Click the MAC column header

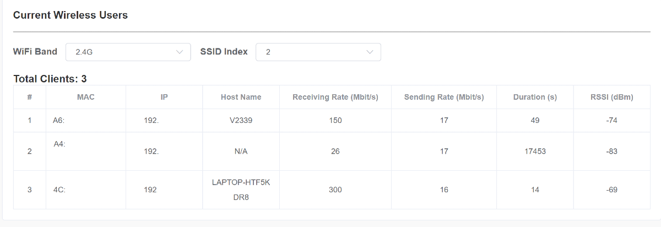86,97
